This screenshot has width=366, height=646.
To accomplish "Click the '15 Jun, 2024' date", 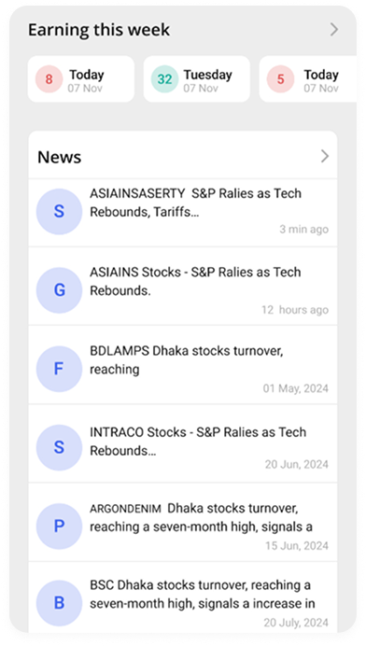I will tap(297, 546).
